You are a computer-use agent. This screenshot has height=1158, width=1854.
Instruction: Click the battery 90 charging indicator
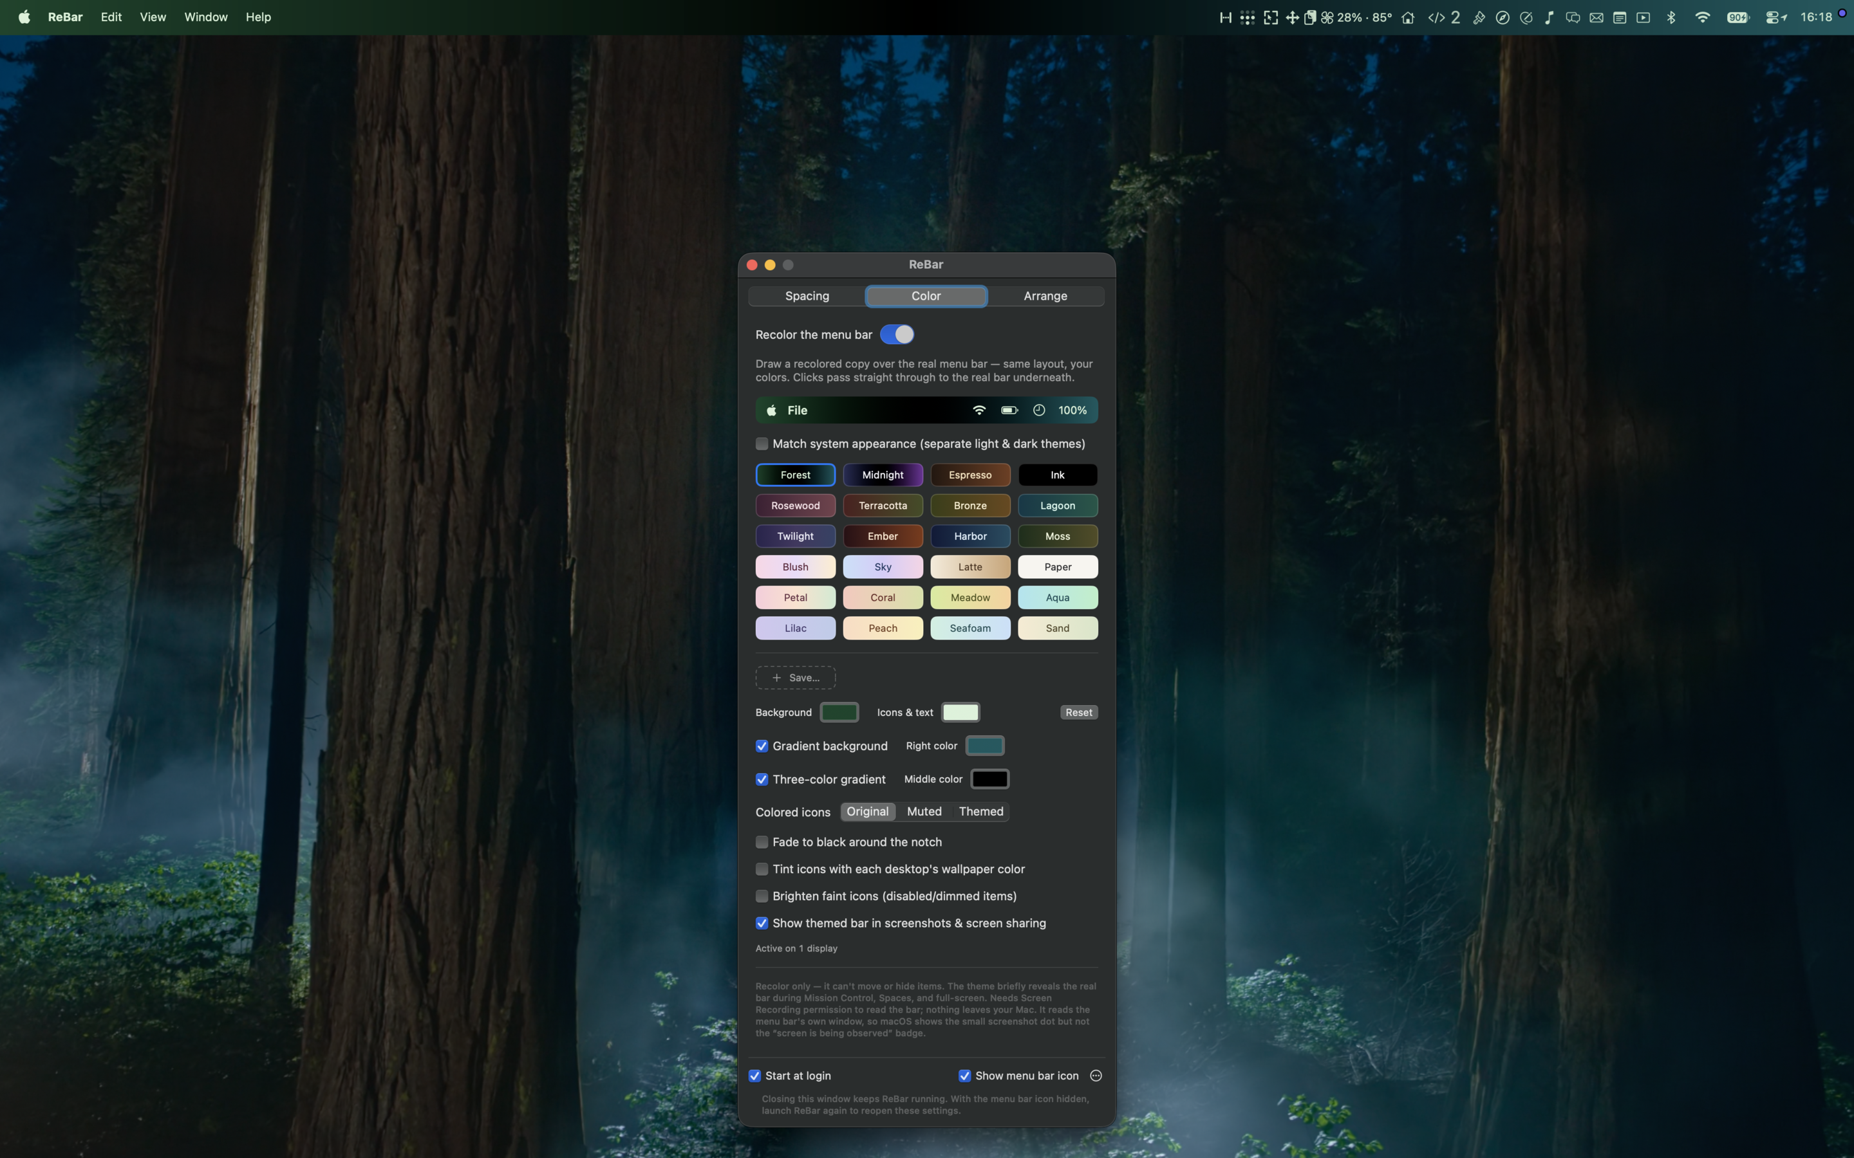(1737, 17)
